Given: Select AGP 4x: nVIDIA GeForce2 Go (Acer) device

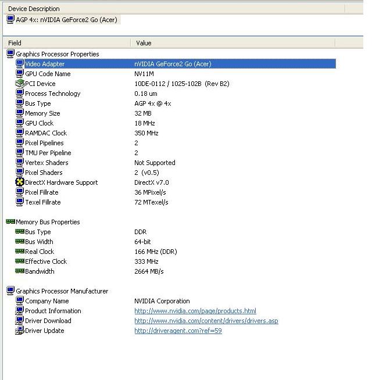Looking at the screenshot, I should click(x=66, y=20).
